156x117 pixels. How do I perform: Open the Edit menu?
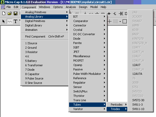pyautogui.click(x=16, y=7)
